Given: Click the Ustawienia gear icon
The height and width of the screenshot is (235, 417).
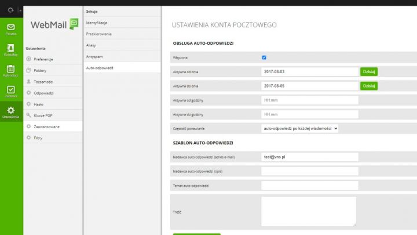Looking at the screenshot, I should point(11,112).
